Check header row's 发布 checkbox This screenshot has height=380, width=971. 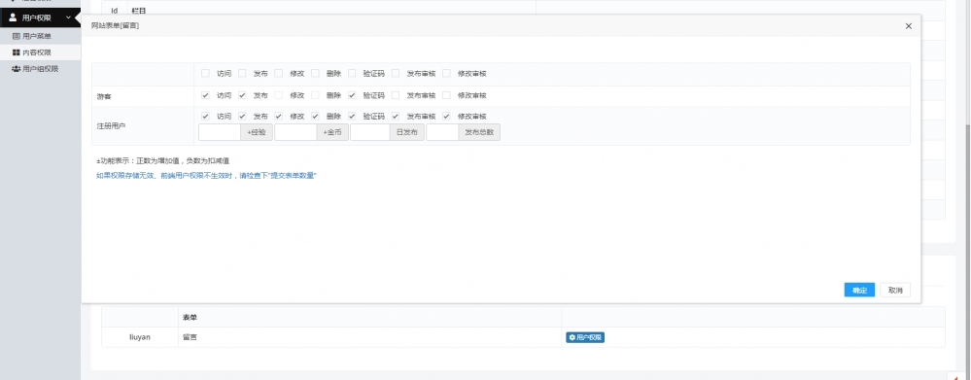tap(242, 74)
